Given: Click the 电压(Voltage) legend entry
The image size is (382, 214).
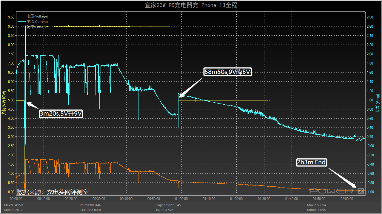Looking at the screenshot, I should (33, 16).
